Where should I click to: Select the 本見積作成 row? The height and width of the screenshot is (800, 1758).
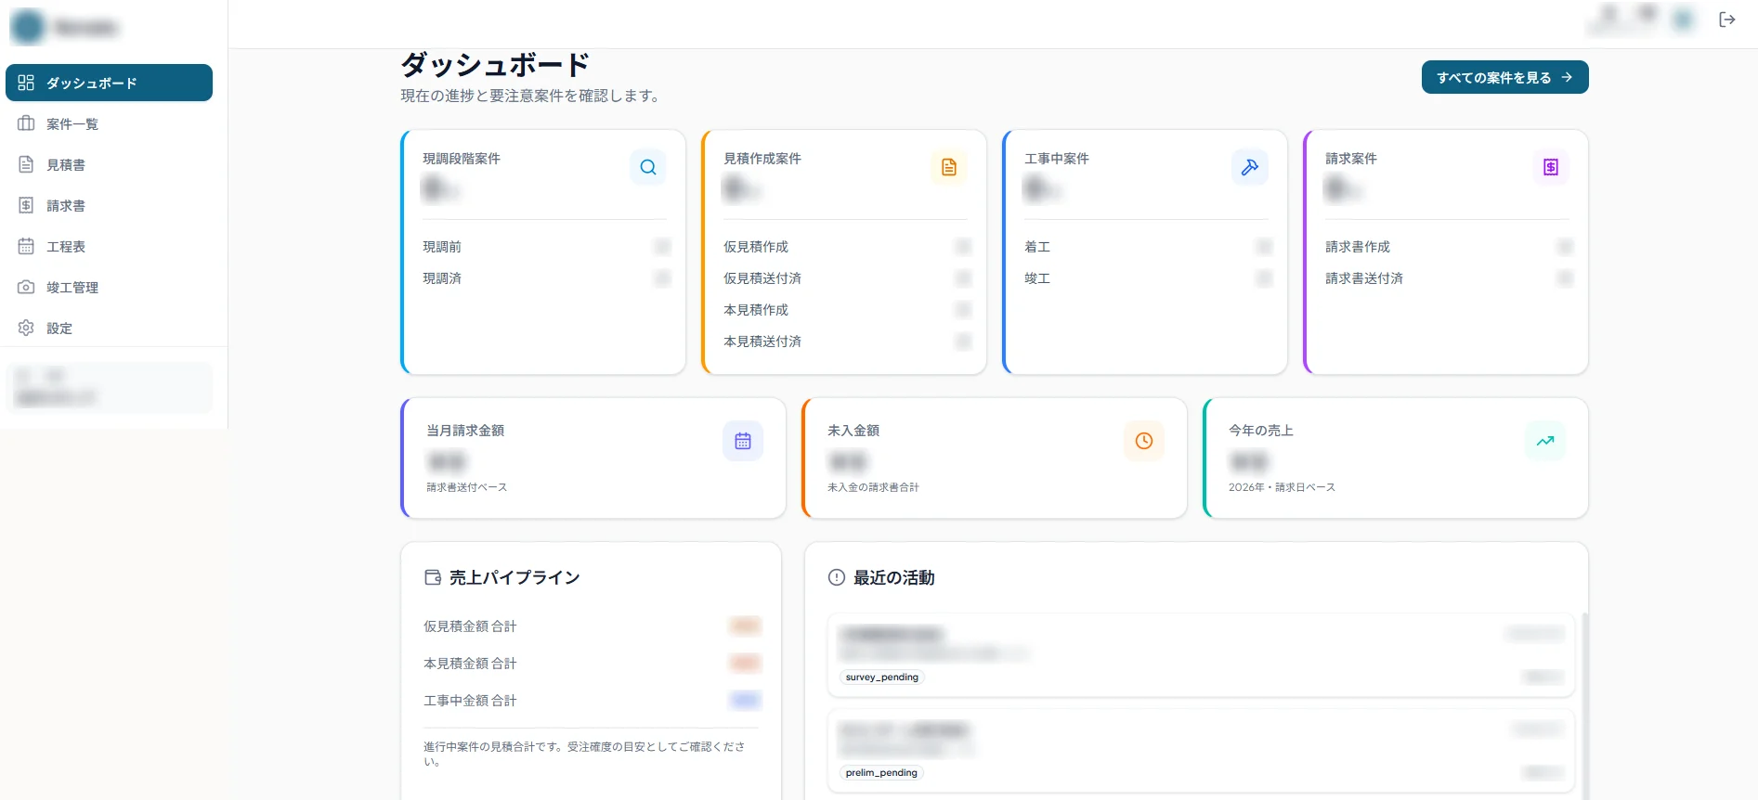[x=847, y=310]
